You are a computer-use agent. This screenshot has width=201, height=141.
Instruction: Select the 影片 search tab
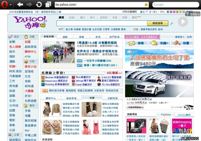pos(92,18)
